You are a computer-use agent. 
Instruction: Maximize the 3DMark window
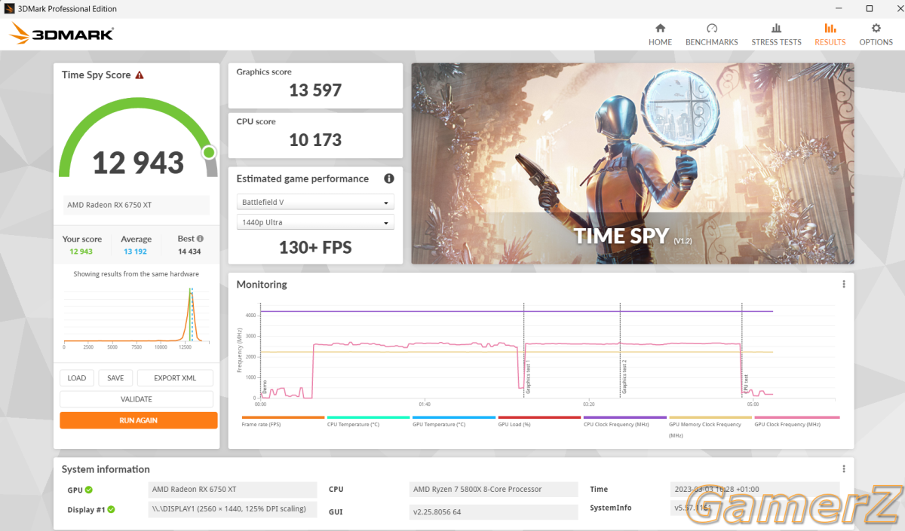click(870, 9)
